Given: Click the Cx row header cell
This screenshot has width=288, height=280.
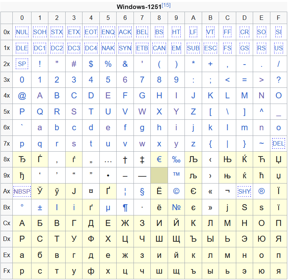Looking at the screenshot, I should (x=7, y=223).
